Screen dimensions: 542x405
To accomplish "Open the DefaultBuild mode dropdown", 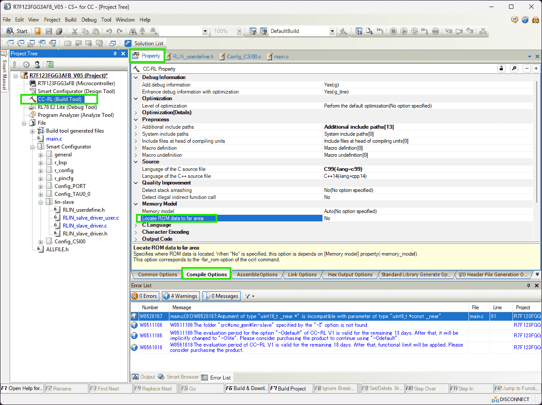I will [332, 31].
